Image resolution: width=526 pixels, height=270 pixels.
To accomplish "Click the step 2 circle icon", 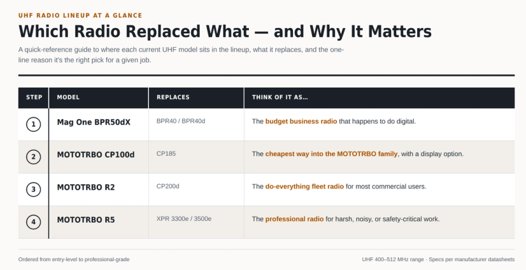I will [33, 157].
